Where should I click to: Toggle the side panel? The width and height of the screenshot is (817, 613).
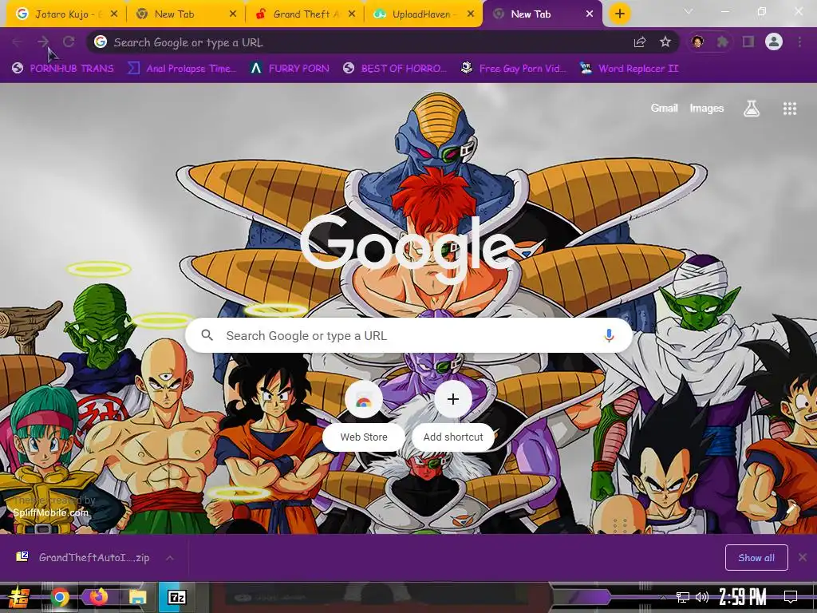coord(748,42)
